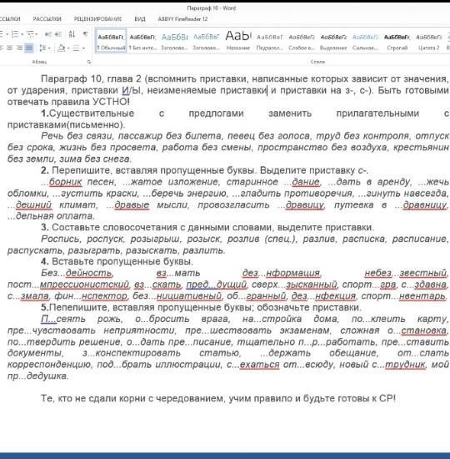This screenshot has height=459, width=450.
Task: Open the РЕЦЕНЗИРОВАНИЕ ribbon tab
Action: tap(97, 19)
